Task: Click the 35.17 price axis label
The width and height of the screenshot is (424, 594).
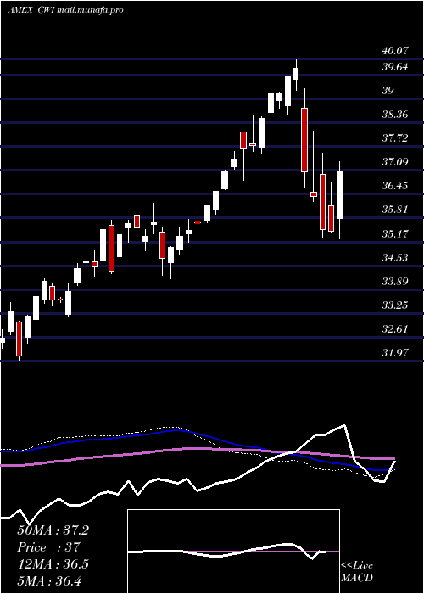Action: click(x=394, y=233)
